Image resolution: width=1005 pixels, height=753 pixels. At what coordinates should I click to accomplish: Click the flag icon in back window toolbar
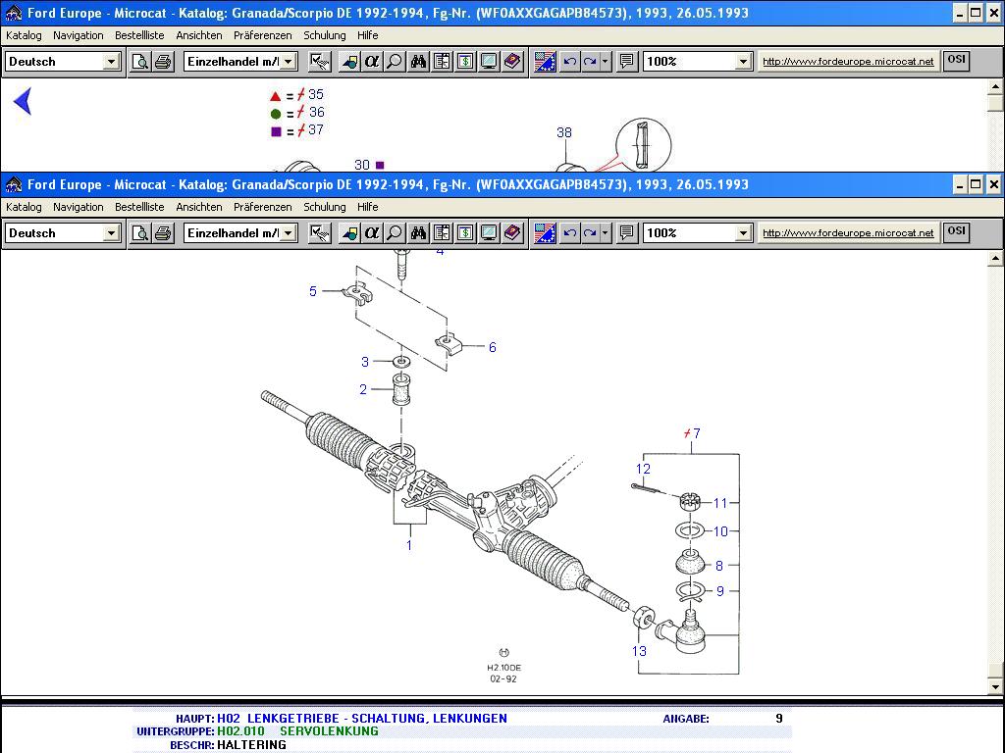[545, 62]
